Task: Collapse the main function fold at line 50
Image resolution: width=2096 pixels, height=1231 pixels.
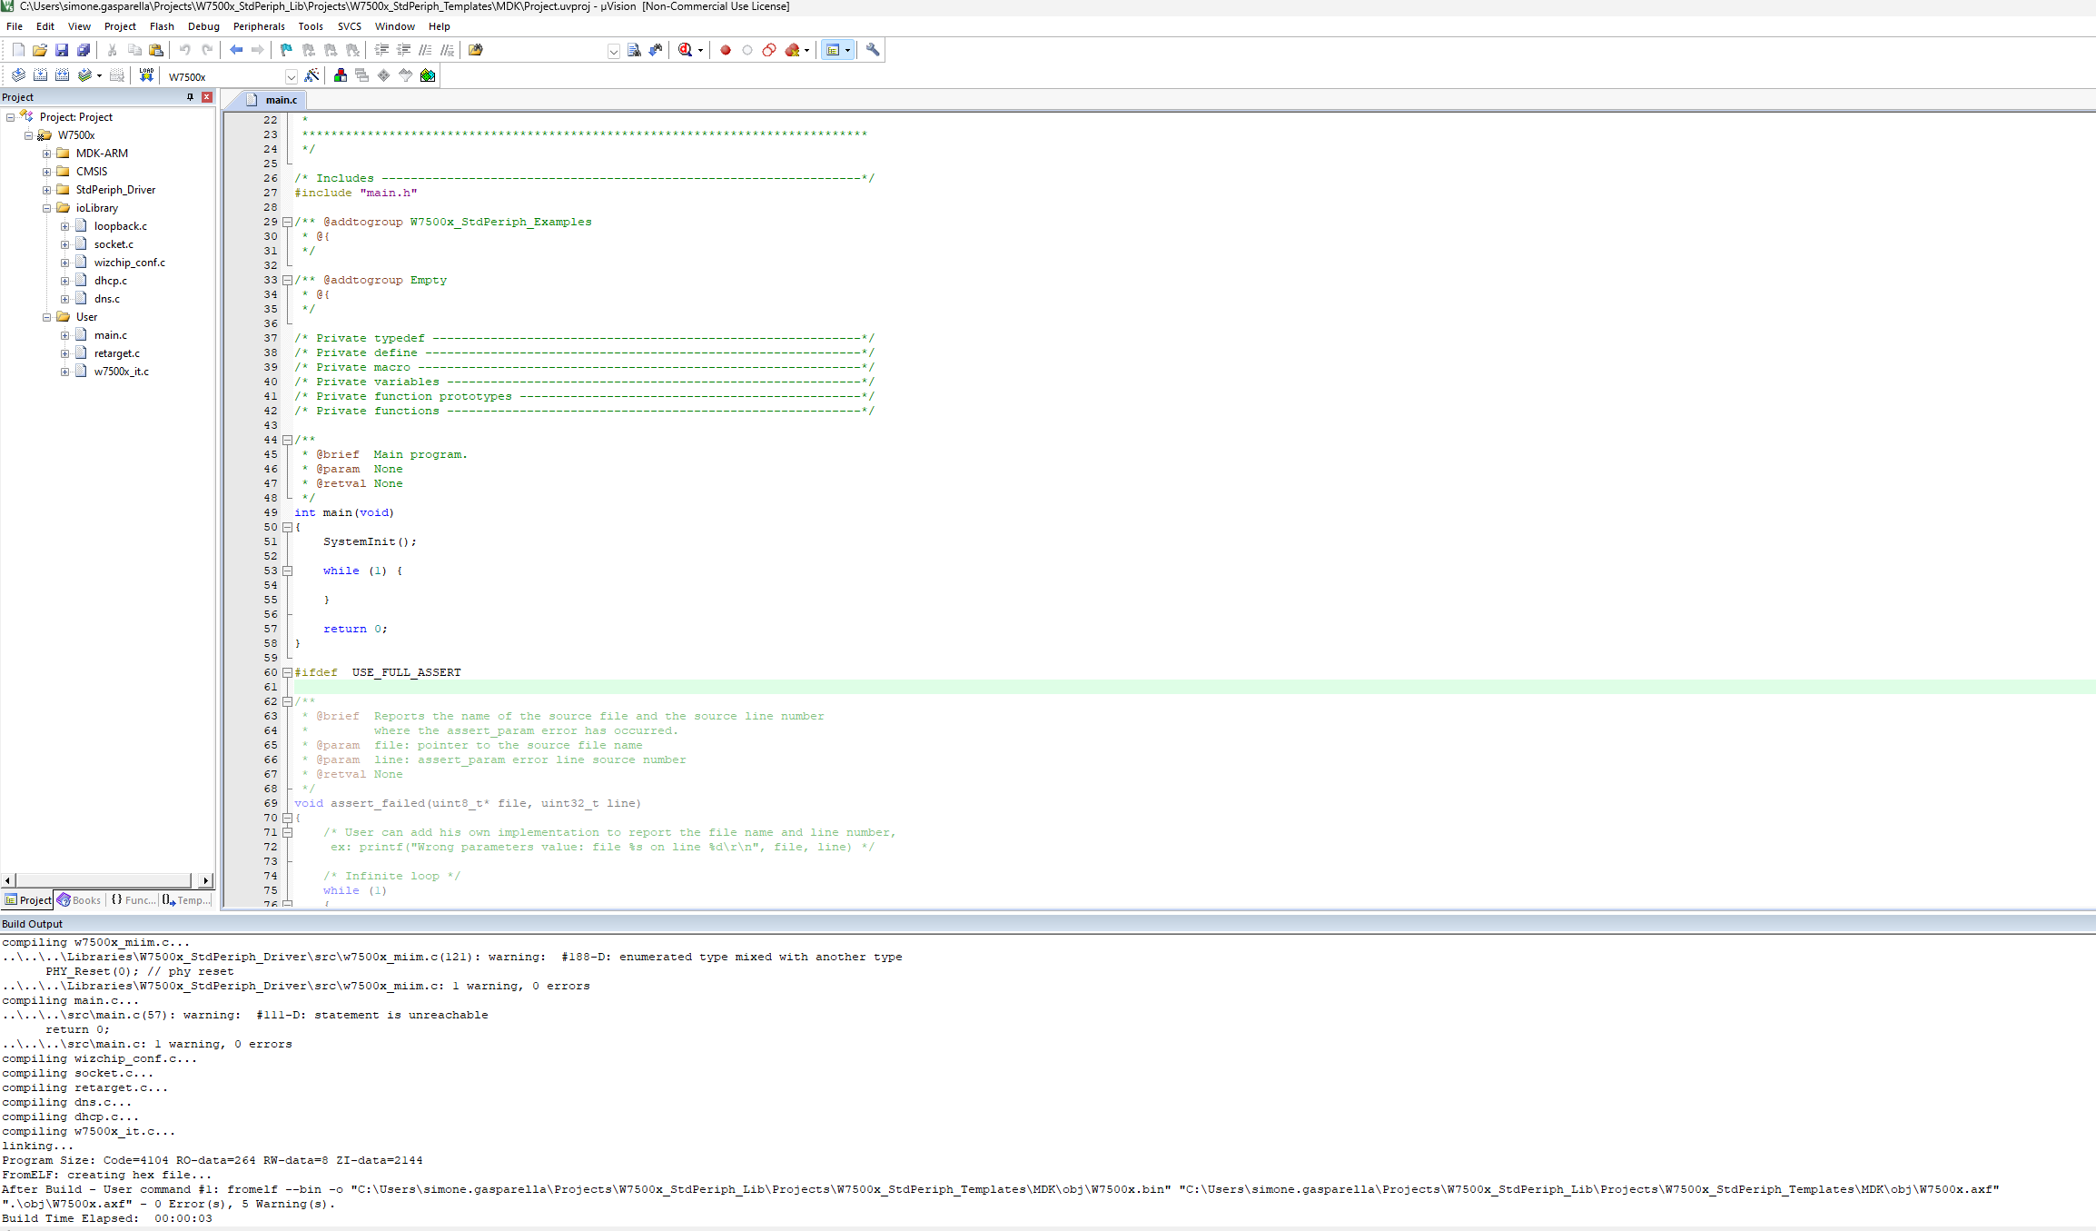Action: [x=287, y=527]
